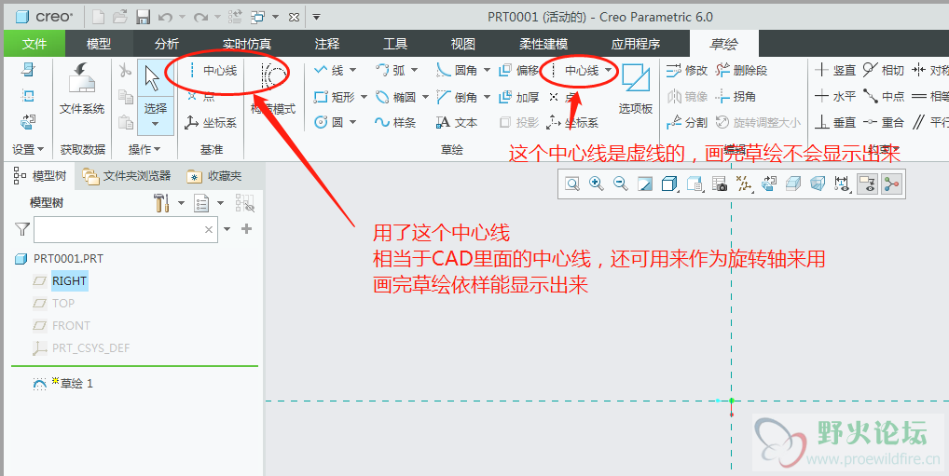
Task: Open the 线 line dropdown arrow
Action: coord(353,71)
